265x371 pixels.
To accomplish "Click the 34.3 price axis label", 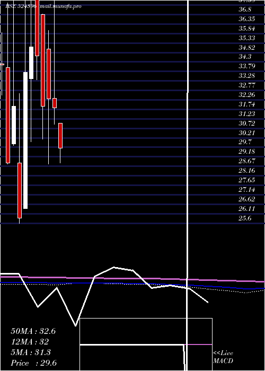I will (x=245, y=57).
